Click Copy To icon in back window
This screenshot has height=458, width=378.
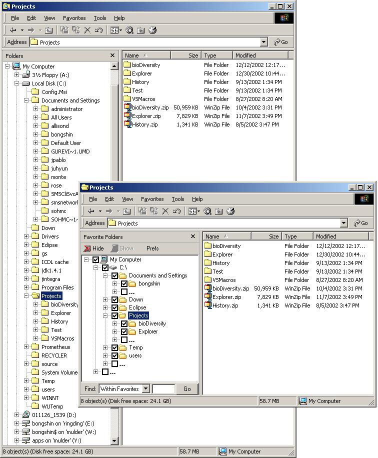tap(75, 30)
